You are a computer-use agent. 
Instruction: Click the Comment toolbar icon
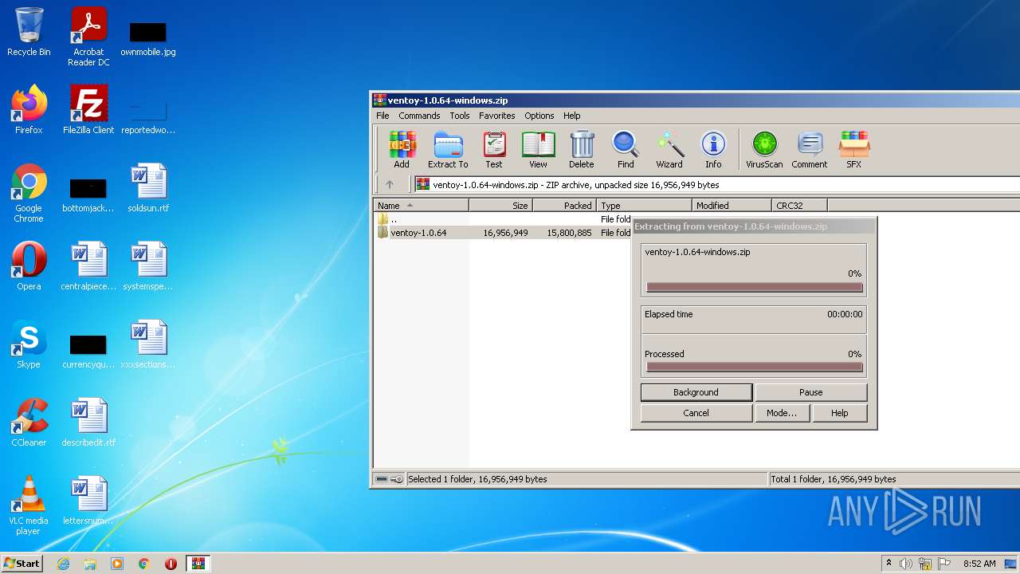point(810,150)
